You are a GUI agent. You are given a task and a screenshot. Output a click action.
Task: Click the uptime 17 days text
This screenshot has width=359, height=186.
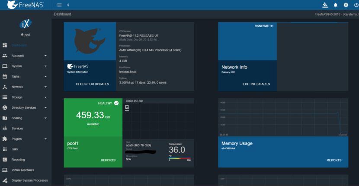click(143, 82)
